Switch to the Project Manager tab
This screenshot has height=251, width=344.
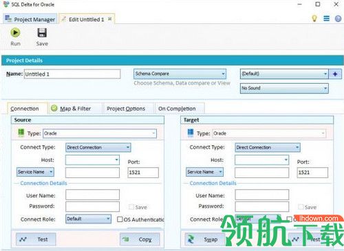pos(30,19)
